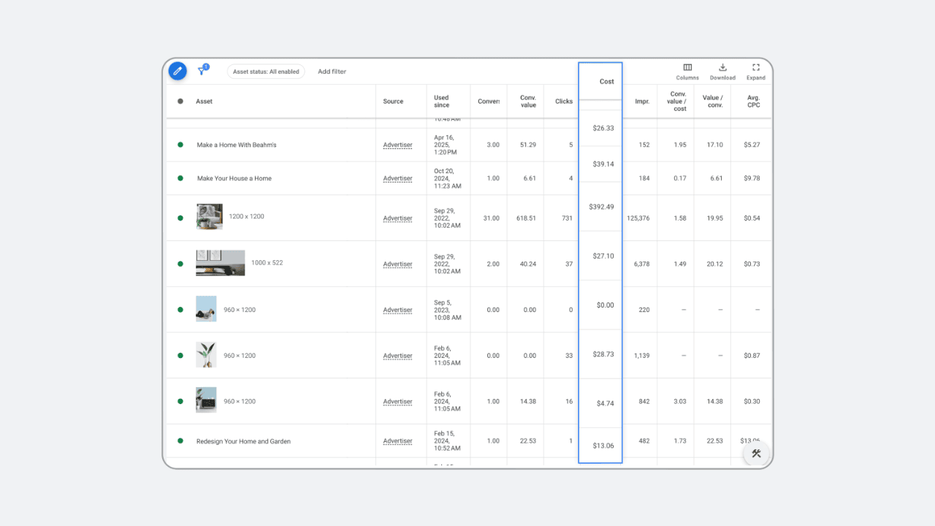Click the 125,376 impressions value
Image resolution: width=935 pixels, height=526 pixels.
(x=638, y=218)
